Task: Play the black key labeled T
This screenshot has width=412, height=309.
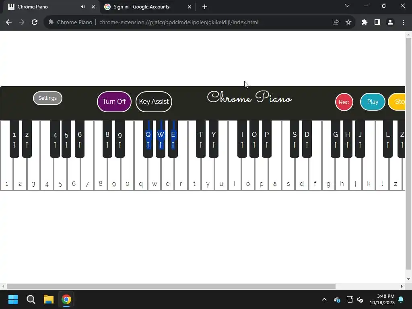Action: click(x=201, y=139)
